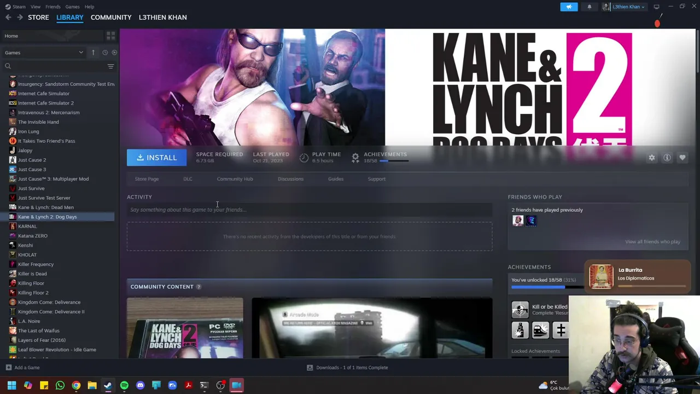Click the library search field
This screenshot has width=700, height=394.
pos(55,66)
